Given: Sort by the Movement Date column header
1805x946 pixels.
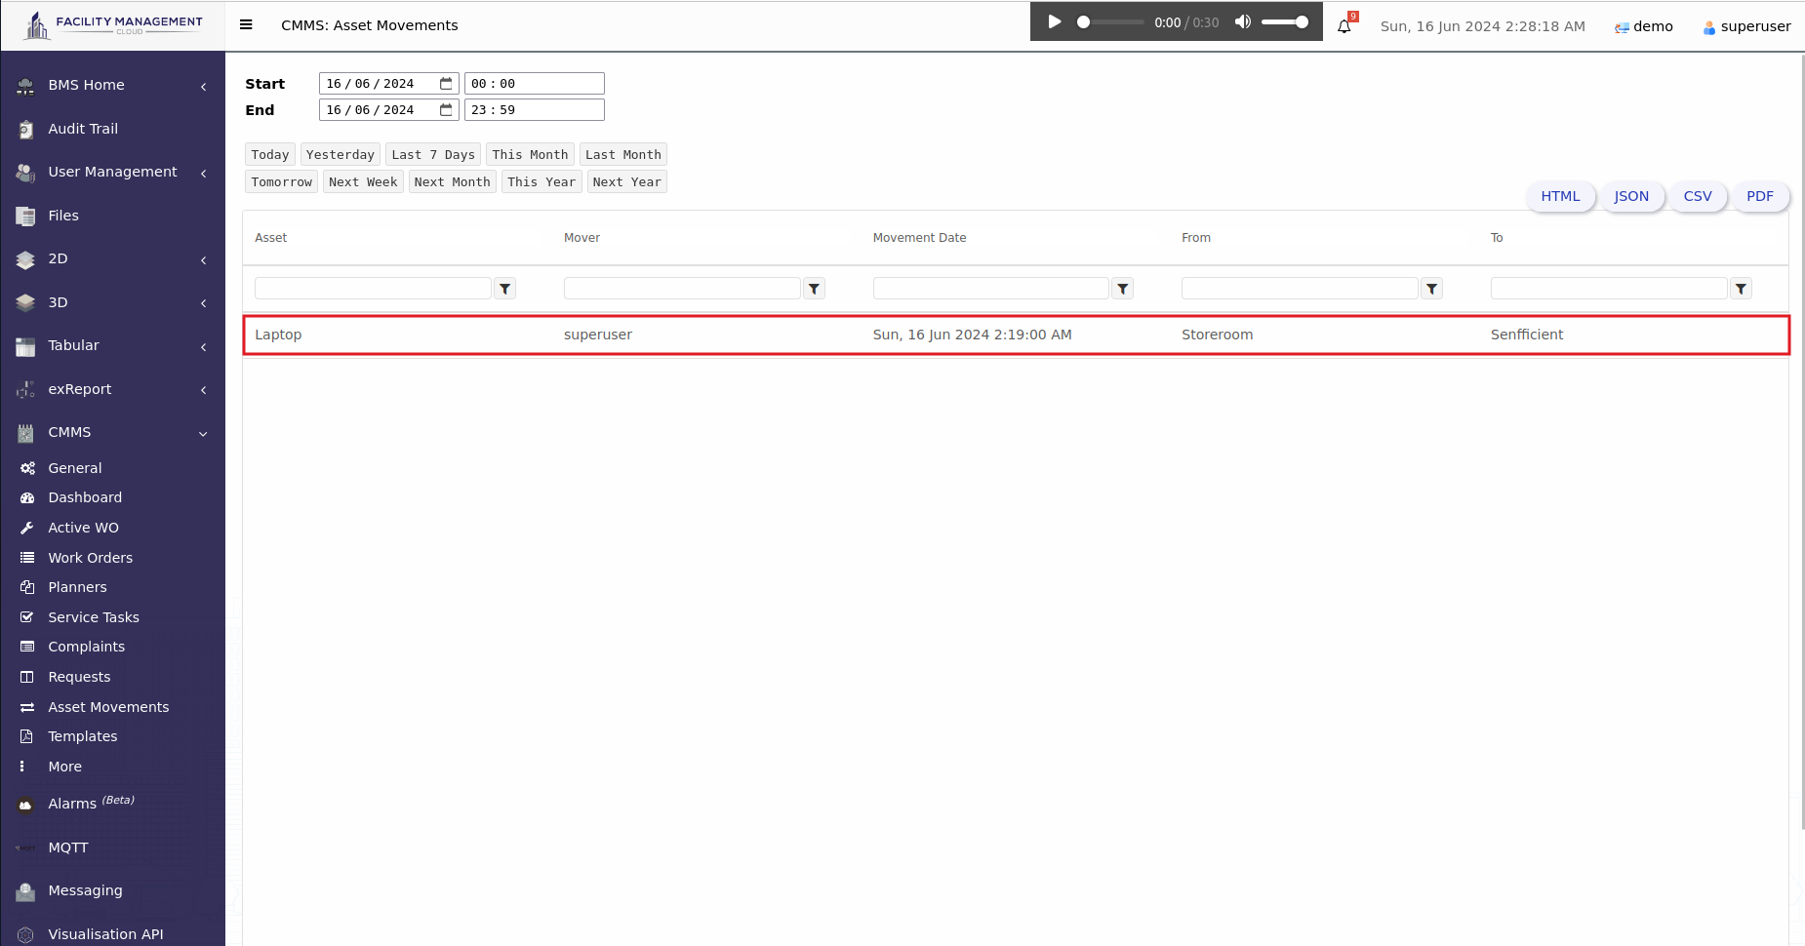Looking at the screenshot, I should click(919, 238).
